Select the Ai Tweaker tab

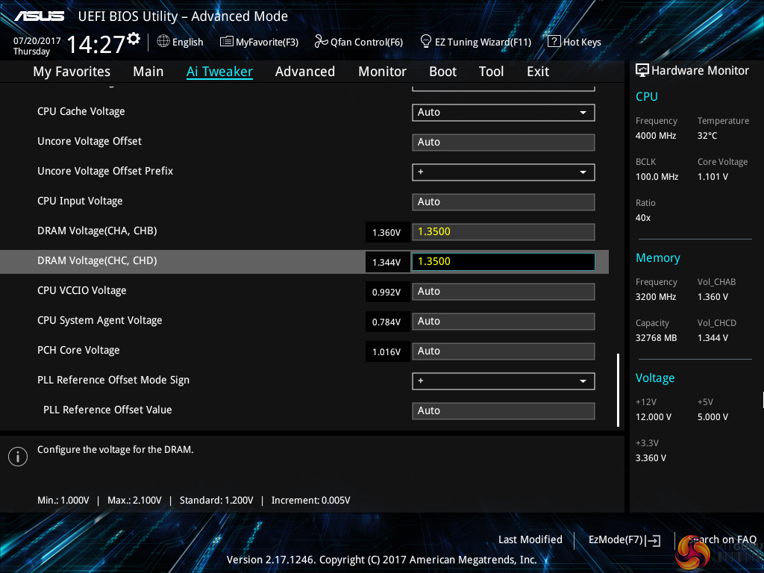click(x=219, y=72)
